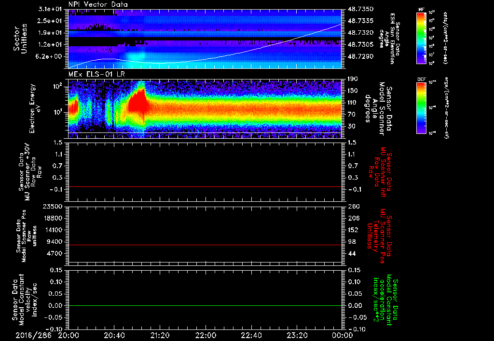
Task: Click the 48.7335 elevation tick value
Action: pyautogui.click(x=361, y=21)
